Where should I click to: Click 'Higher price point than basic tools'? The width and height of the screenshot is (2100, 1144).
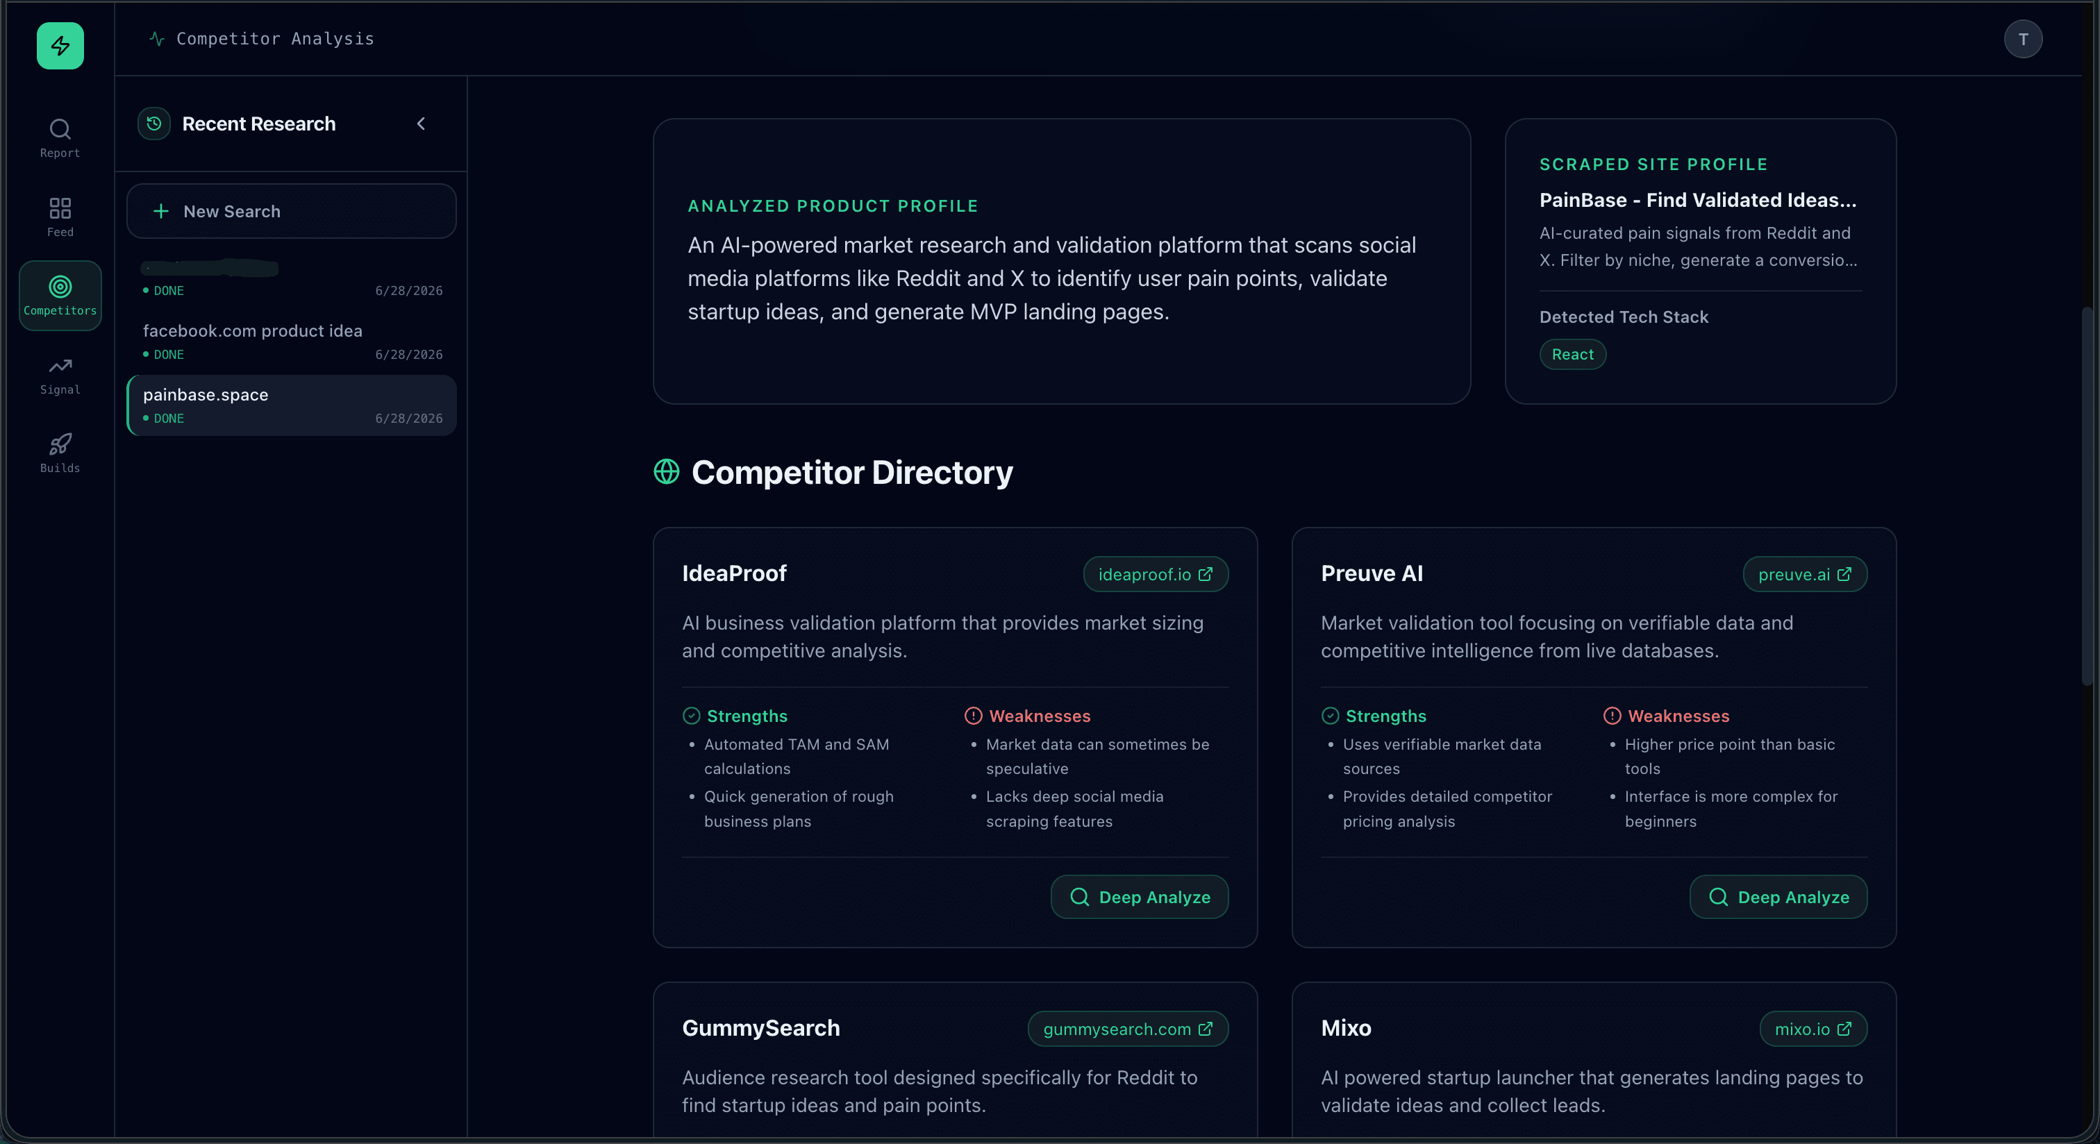tap(1730, 756)
